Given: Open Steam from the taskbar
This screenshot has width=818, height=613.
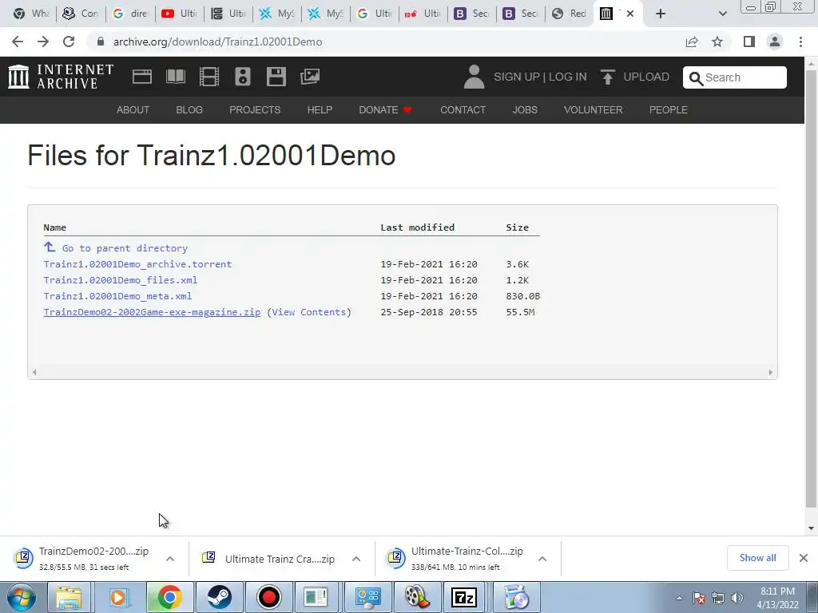Looking at the screenshot, I should click(219, 597).
